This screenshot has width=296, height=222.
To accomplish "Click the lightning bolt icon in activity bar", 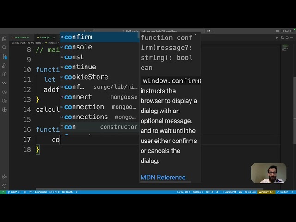I will (4, 110).
